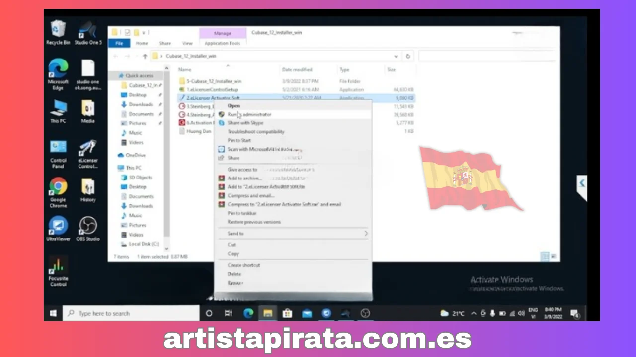Expand the address bar history dropdown
Screen dimensions: 636x357
396,56
